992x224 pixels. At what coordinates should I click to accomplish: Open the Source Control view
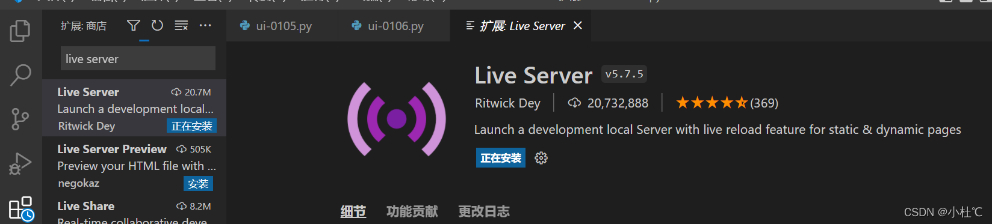click(20, 119)
